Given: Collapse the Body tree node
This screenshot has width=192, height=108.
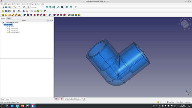Looking at the screenshot, I should coord(3,25).
